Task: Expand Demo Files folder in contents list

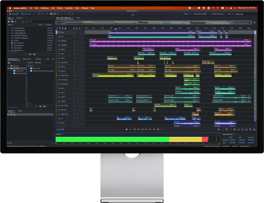Action: click(28, 68)
